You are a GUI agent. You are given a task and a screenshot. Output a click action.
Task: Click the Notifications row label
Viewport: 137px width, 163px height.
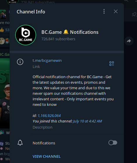point(44,143)
